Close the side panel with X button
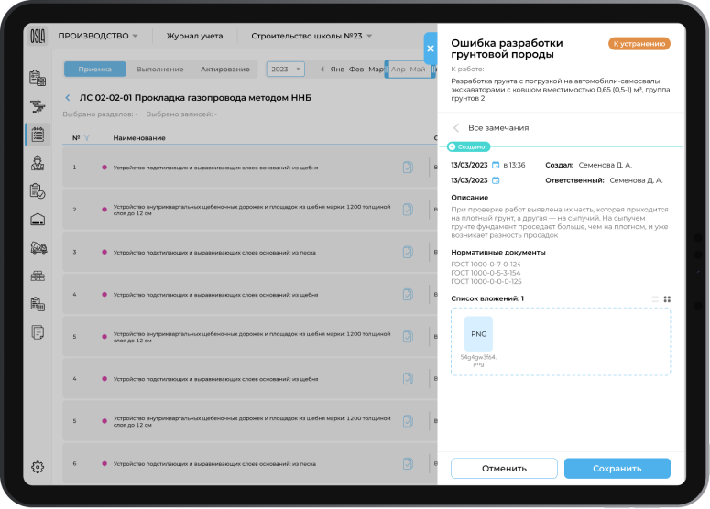 pyautogui.click(x=431, y=49)
